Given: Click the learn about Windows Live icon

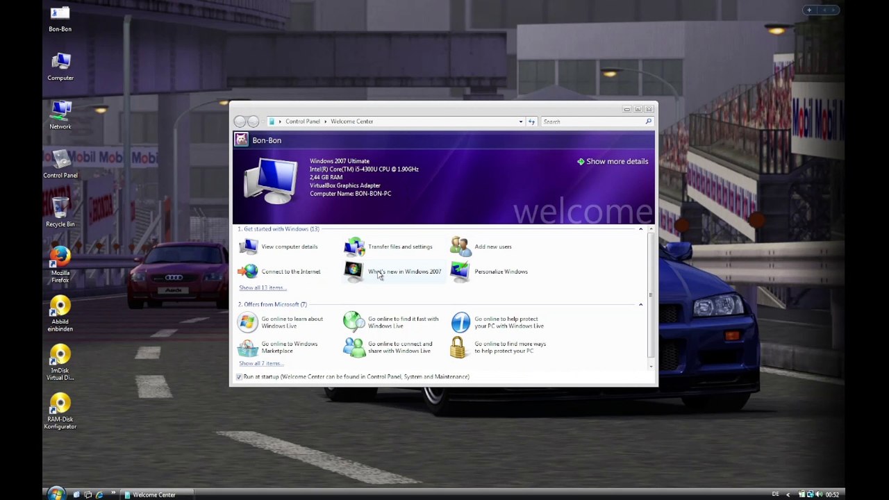Looking at the screenshot, I should pos(247,322).
